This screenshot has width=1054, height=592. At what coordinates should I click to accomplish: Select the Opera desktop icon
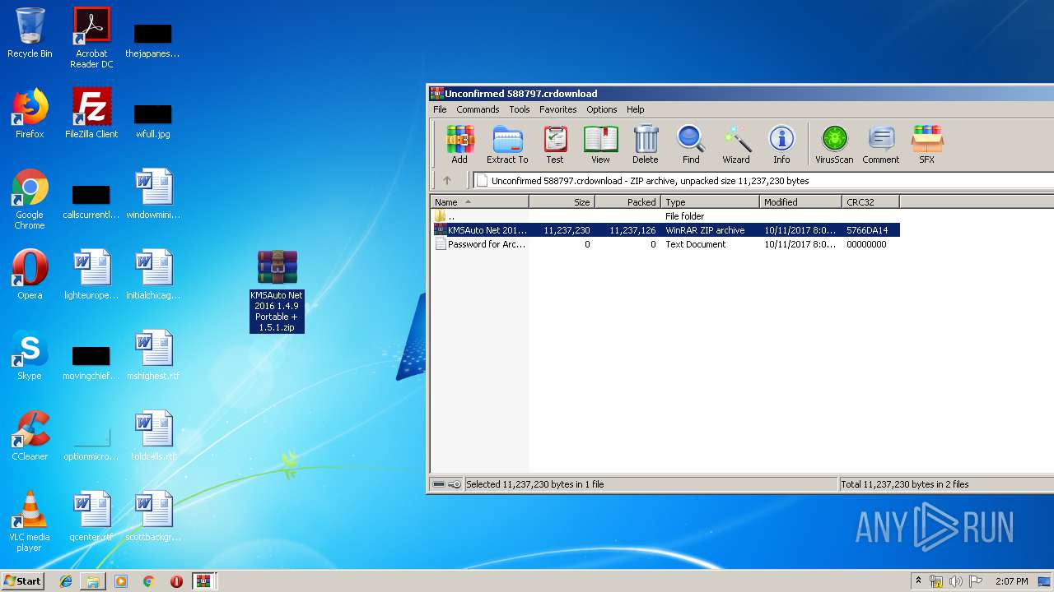point(30,275)
